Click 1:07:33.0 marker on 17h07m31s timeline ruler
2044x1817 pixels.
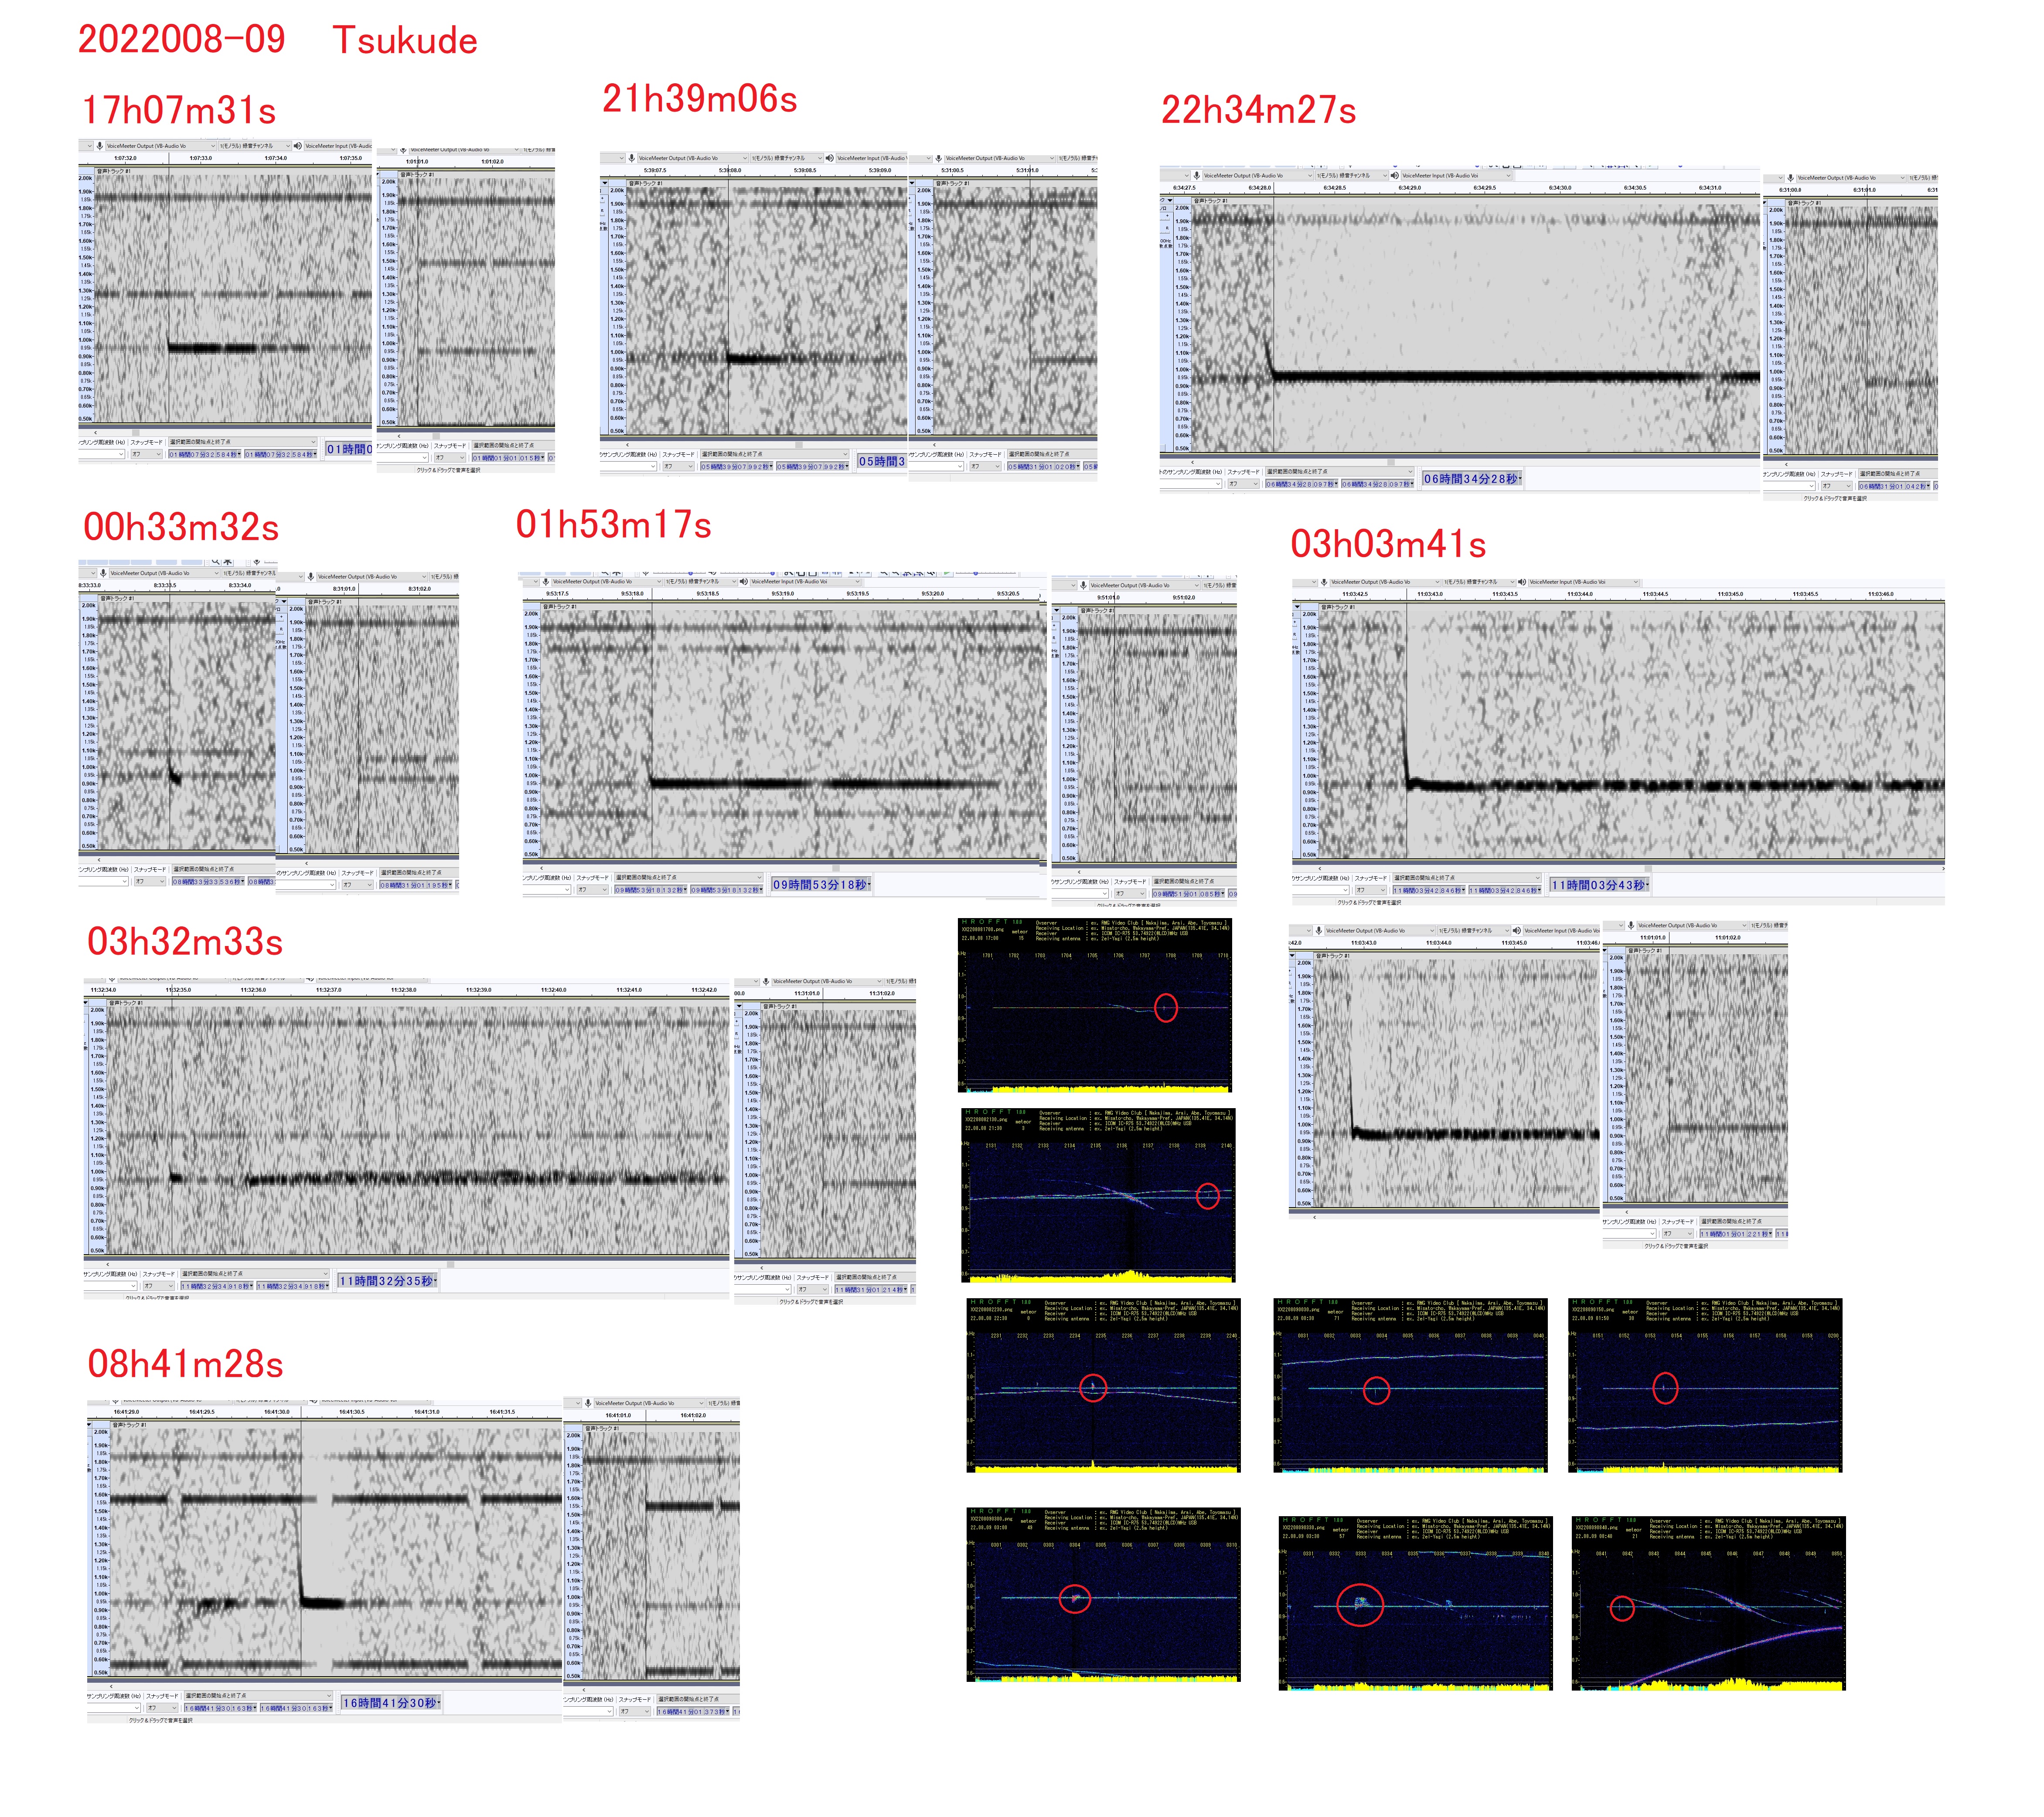click(201, 158)
